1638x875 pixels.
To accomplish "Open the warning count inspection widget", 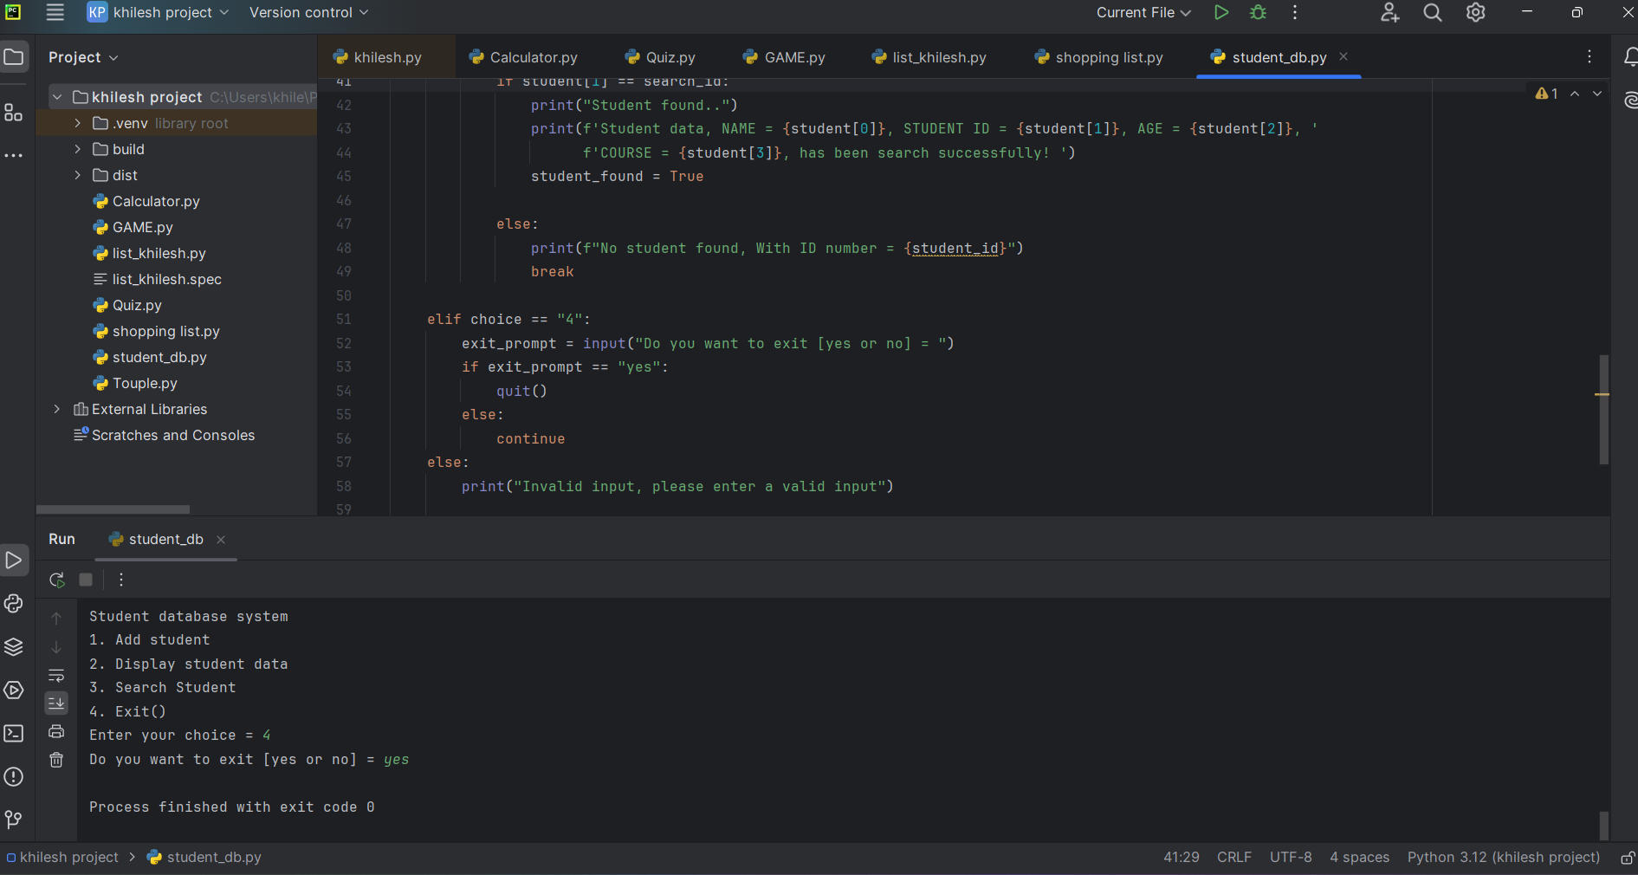I will 1547,94.
